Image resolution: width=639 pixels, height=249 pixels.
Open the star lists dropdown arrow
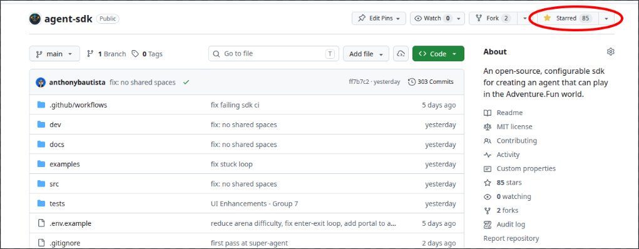pos(606,18)
